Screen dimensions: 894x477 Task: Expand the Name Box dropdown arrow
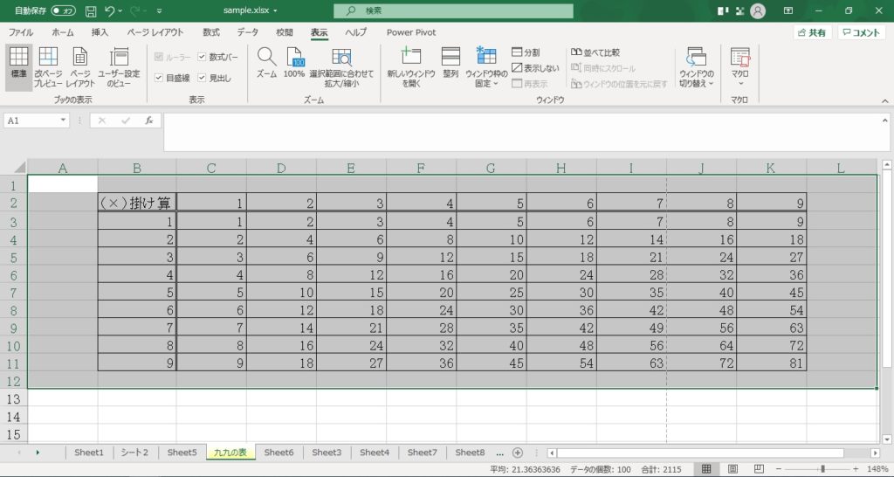(63, 121)
